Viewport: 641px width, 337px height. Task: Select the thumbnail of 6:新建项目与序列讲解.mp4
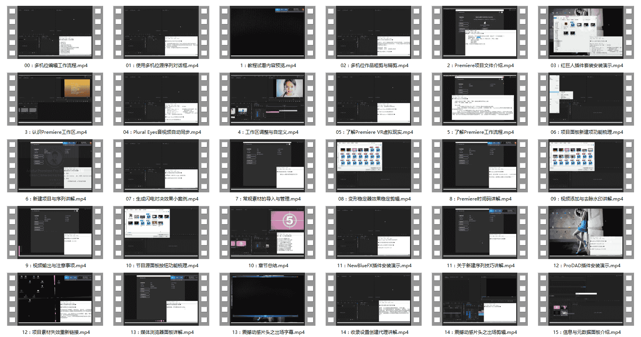[x=55, y=166]
